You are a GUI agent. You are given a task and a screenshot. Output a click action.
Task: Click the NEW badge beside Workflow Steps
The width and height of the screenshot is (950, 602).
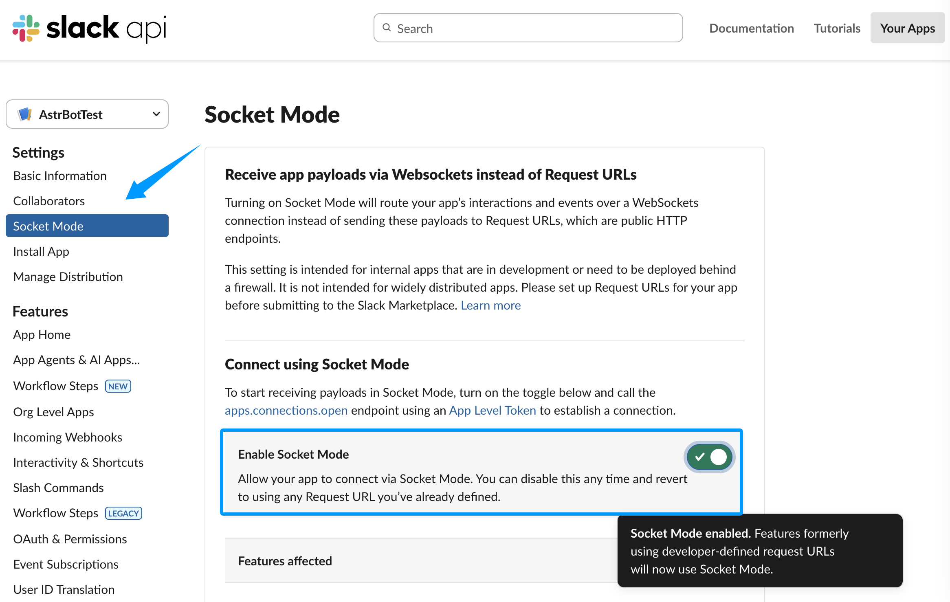tap(118, 386)
